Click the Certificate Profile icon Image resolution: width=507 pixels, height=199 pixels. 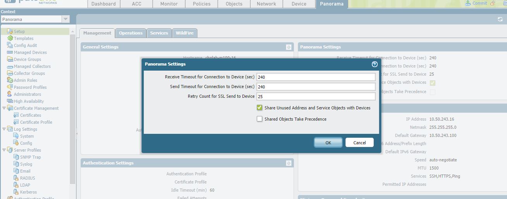click(x=16, y=122)
